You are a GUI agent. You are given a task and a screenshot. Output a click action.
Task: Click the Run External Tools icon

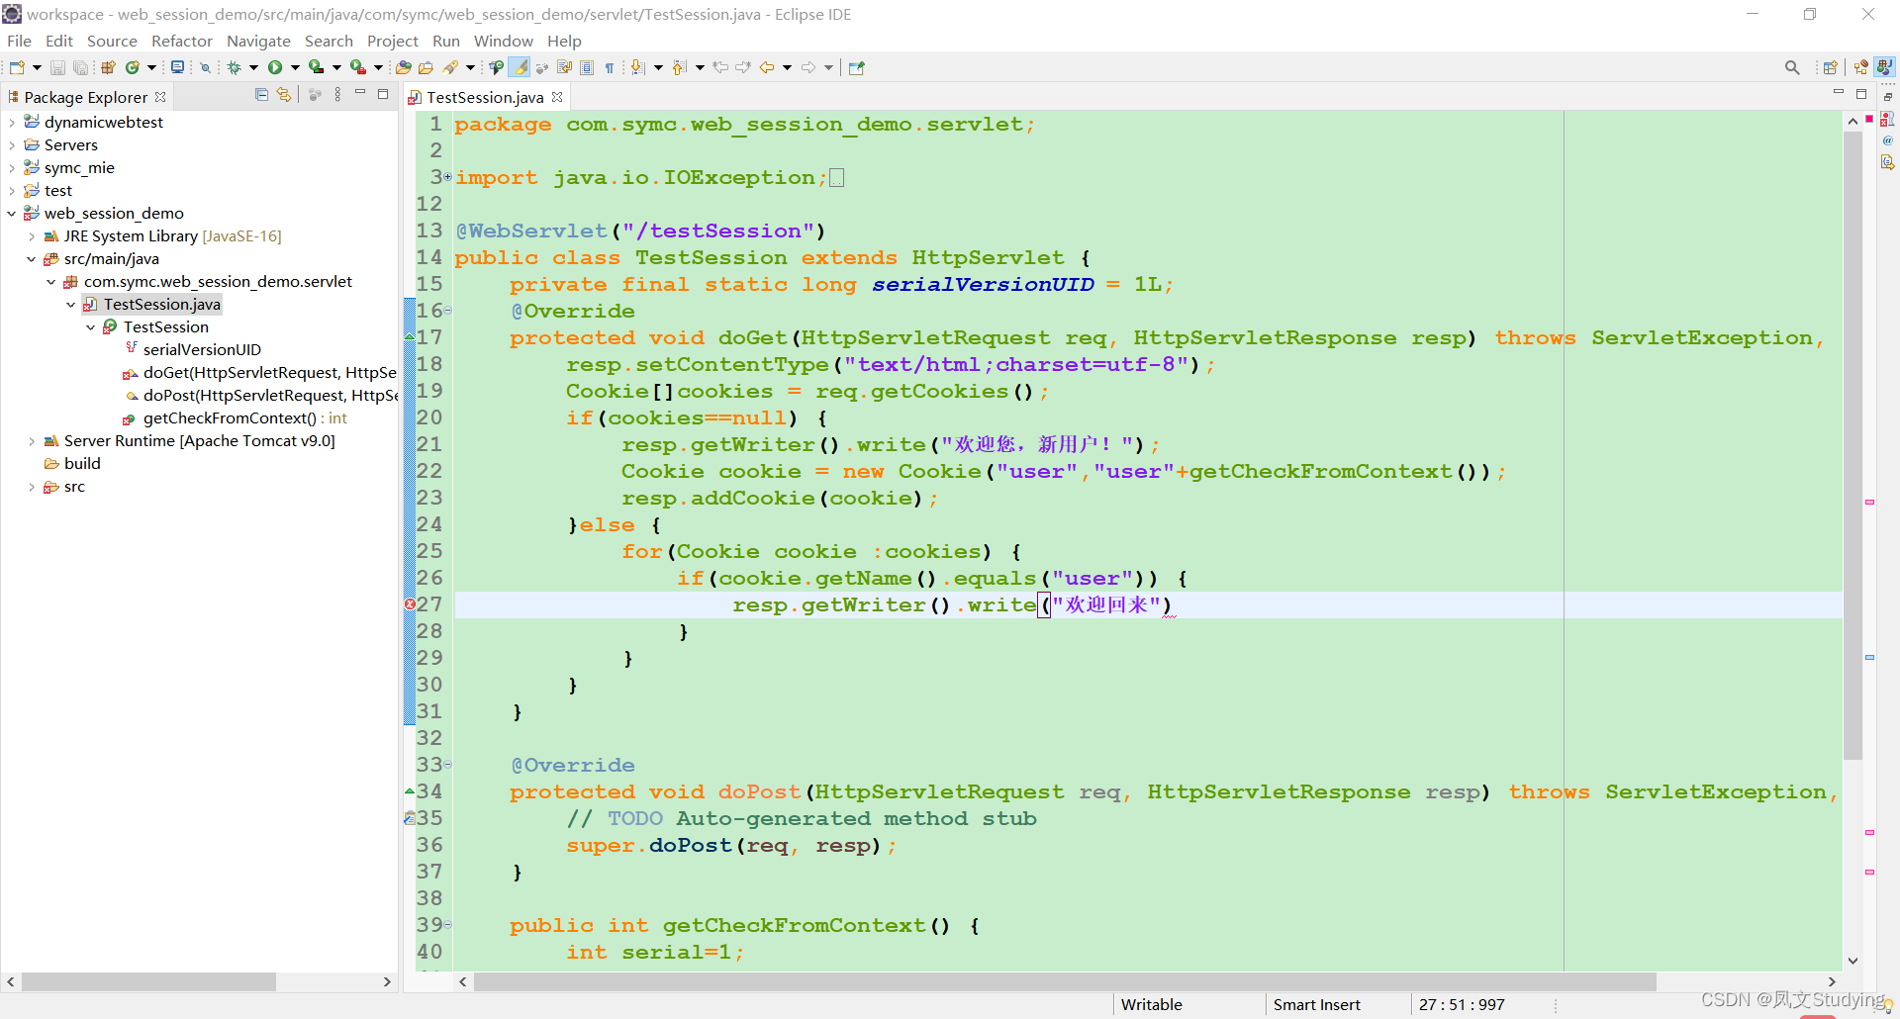pos(358,67)
